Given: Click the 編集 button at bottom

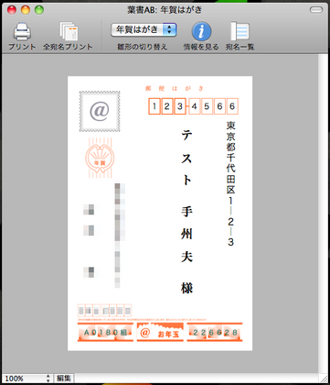Looking at the screenshot, I should [x=64, y=379].
